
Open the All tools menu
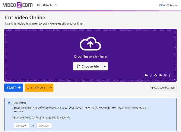pos(47,5)
